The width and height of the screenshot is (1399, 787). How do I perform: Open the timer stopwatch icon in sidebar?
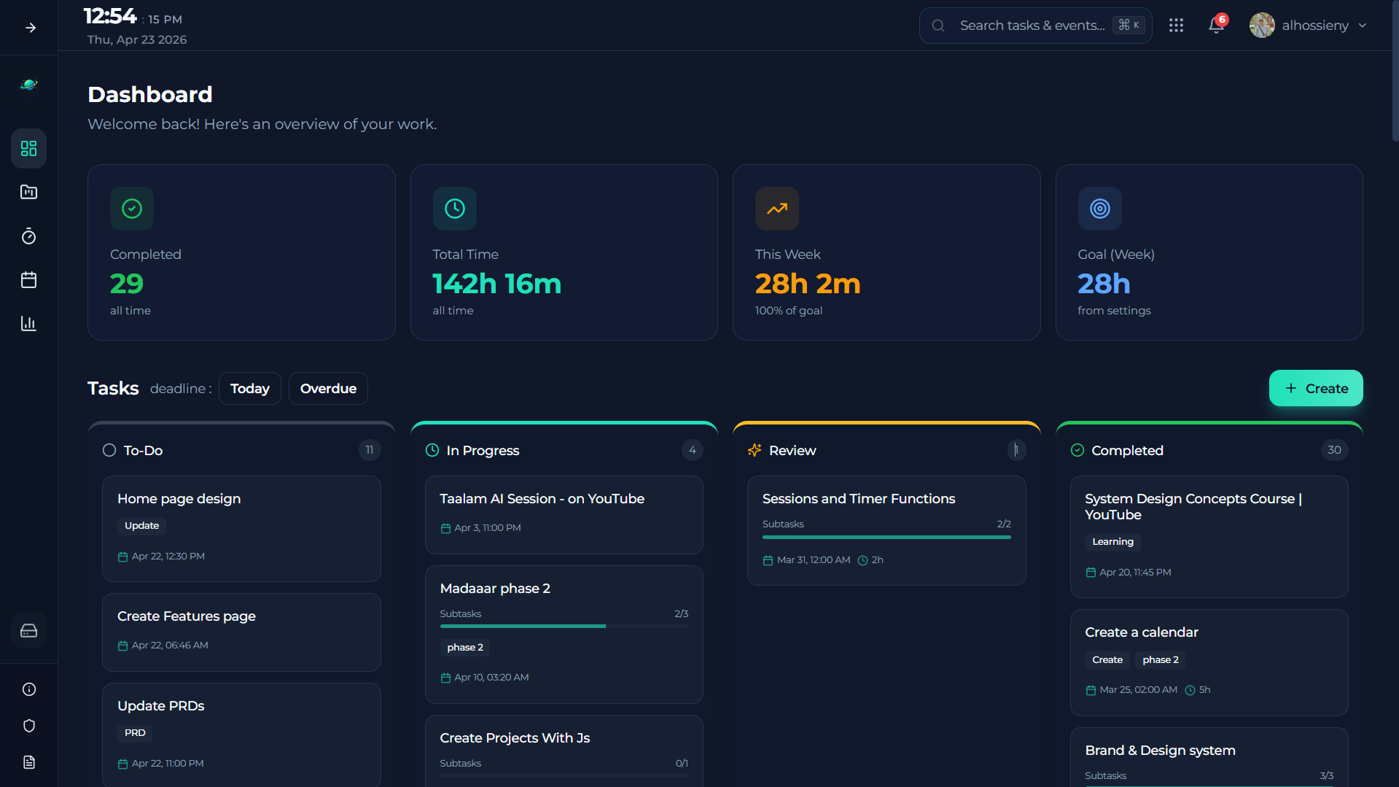click(x=28, y=236)
